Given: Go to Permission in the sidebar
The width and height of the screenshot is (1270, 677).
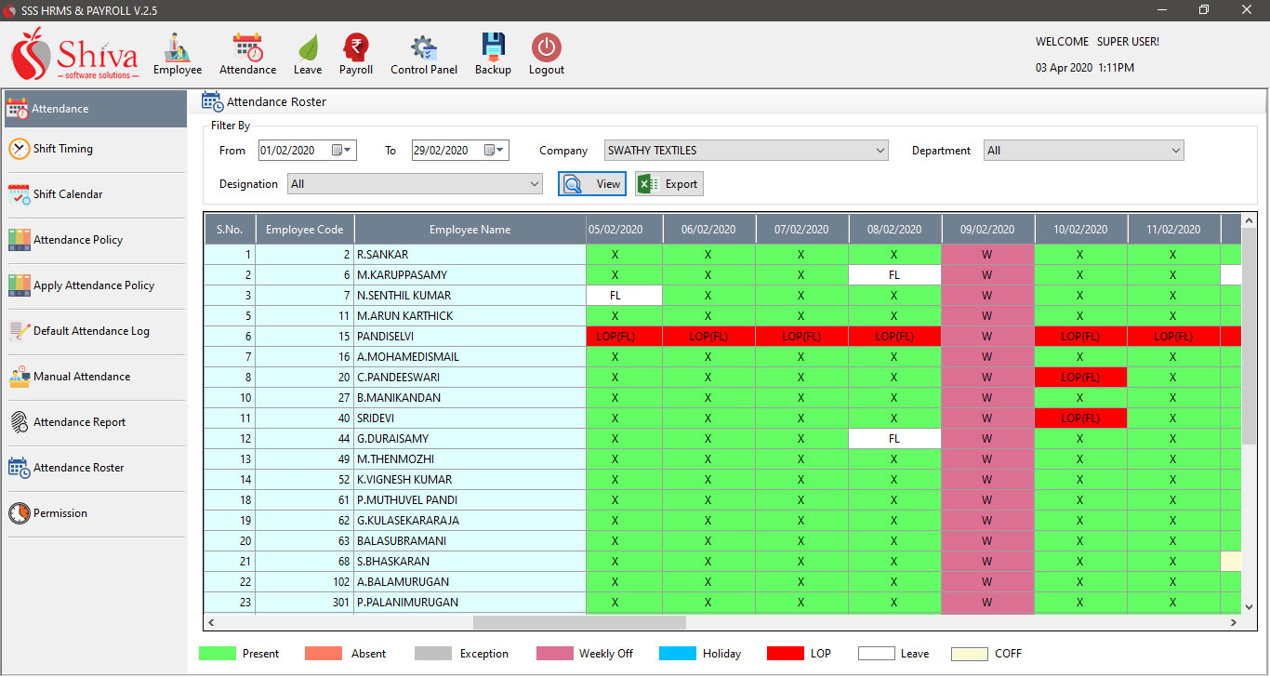Looking at the screenshot, I should pos(60,513).
